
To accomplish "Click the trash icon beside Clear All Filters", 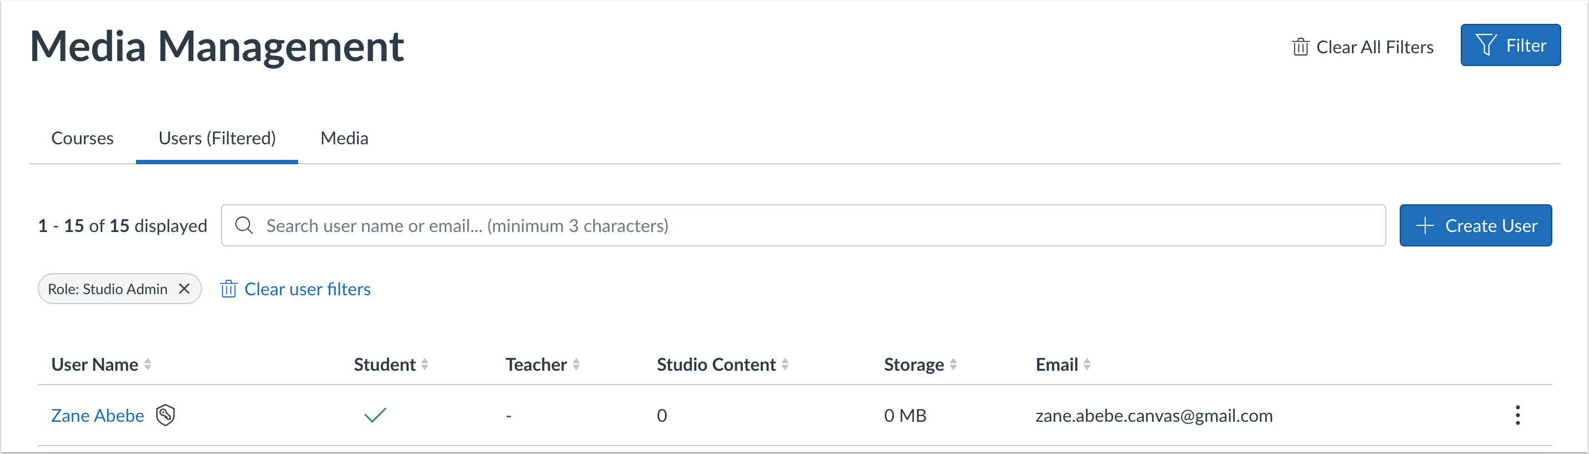I will coord(1300,46).
